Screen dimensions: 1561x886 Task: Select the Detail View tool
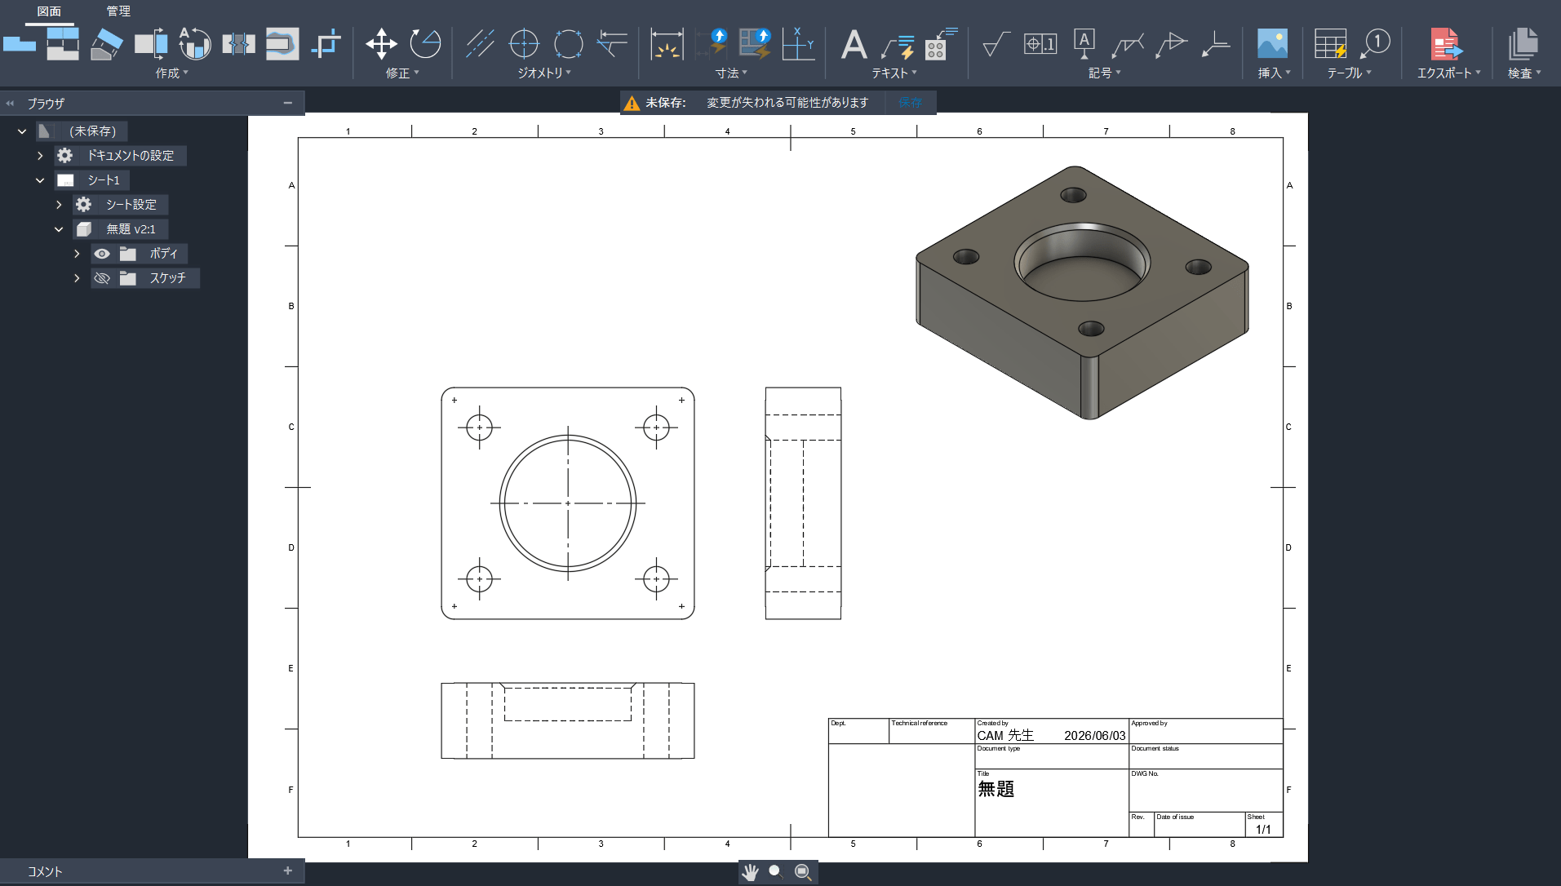(x=194, y=43)
